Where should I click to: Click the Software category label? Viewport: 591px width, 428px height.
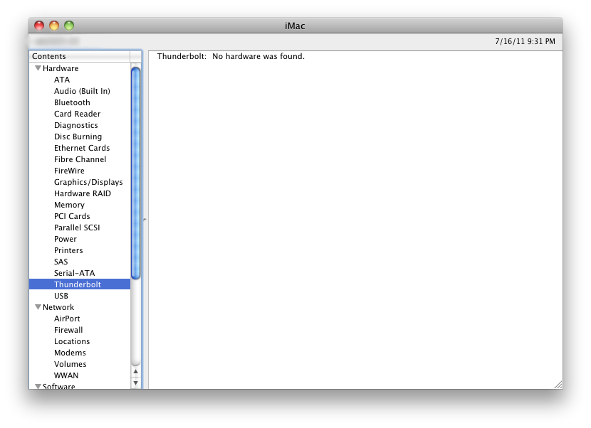point(59,386)
